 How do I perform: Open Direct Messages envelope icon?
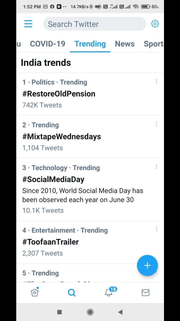click(145, 292)
